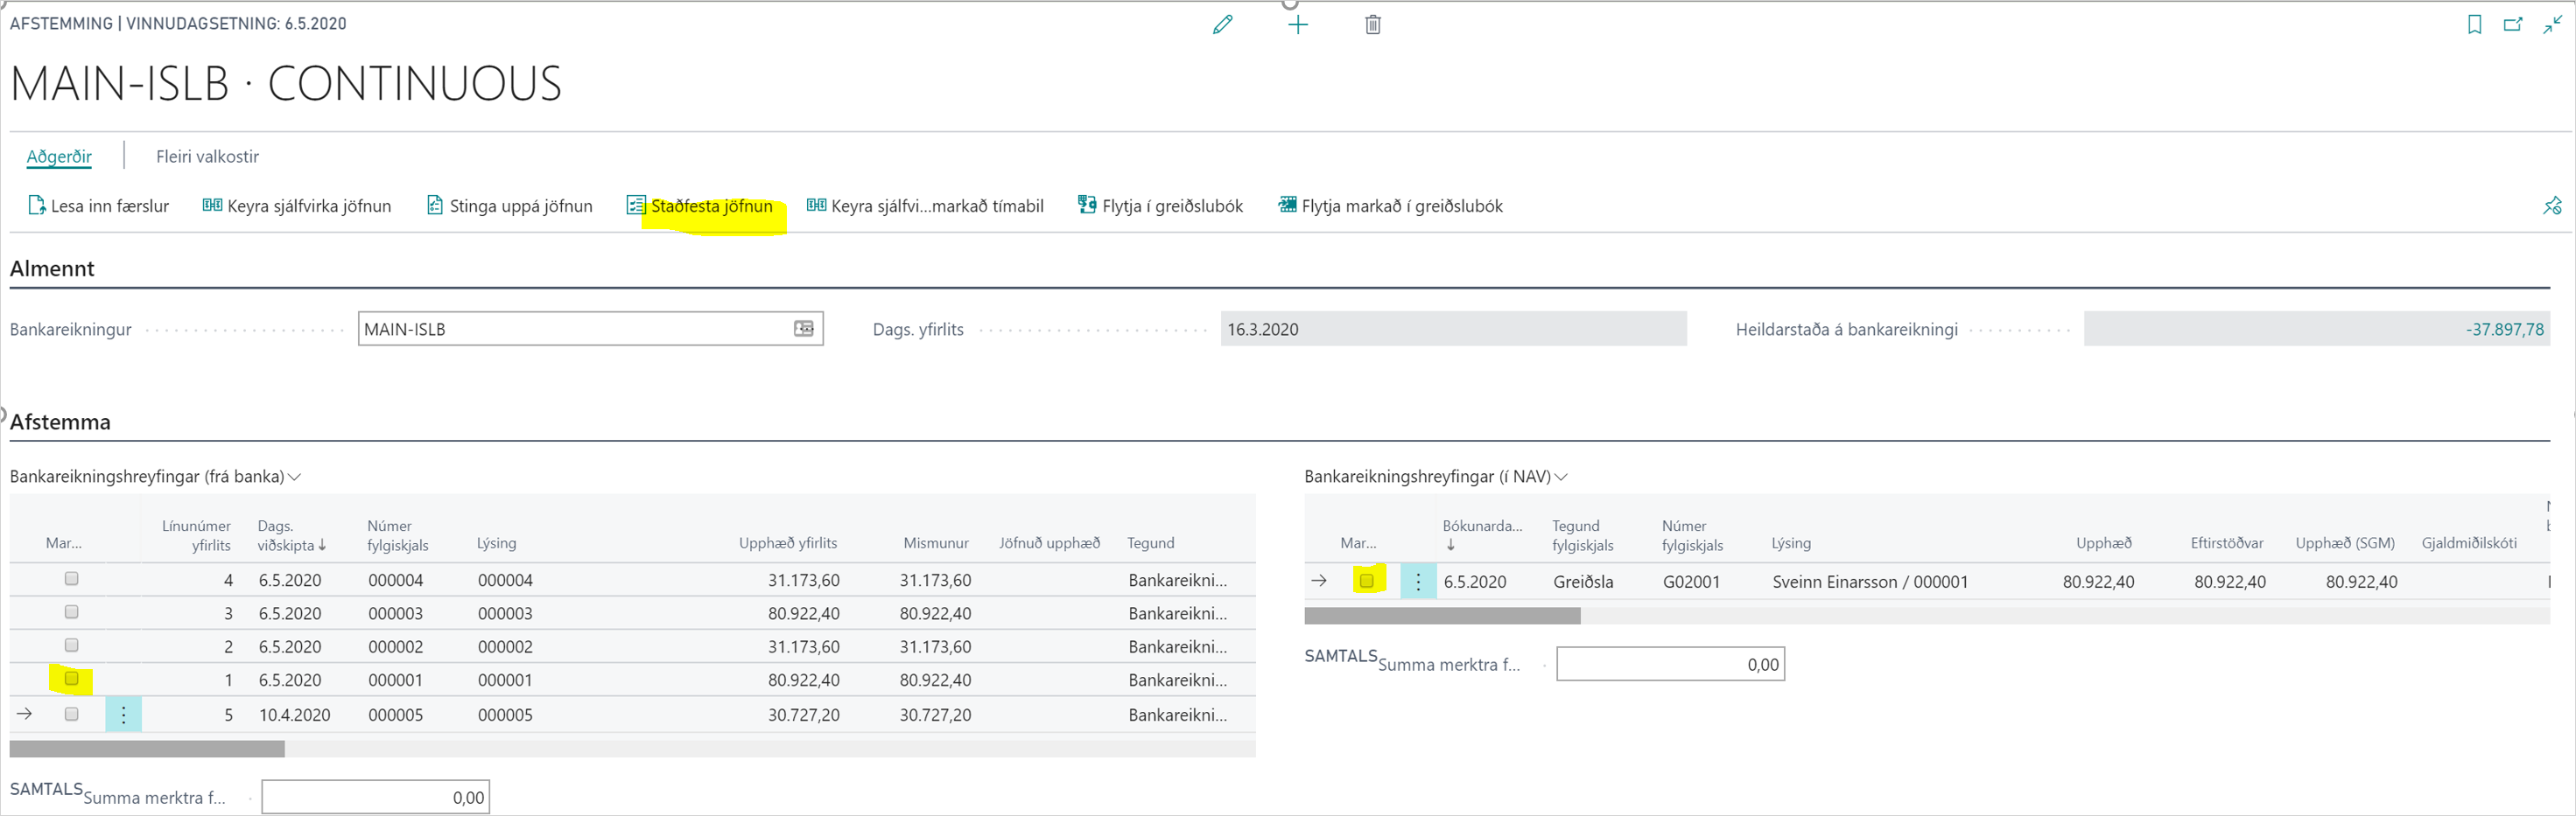Click sort arrow under Bókunarda... column
2576x816 pixels.
click(x=1450, y=546)
